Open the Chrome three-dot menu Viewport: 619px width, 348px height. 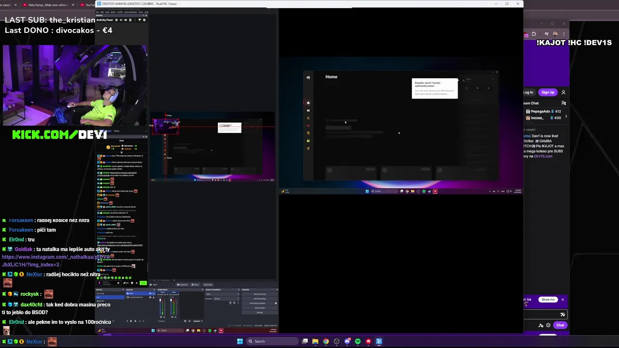tap(564, 34)
